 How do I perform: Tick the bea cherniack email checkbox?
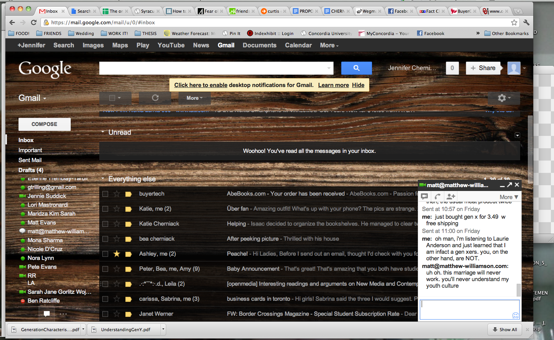(105, 239)
